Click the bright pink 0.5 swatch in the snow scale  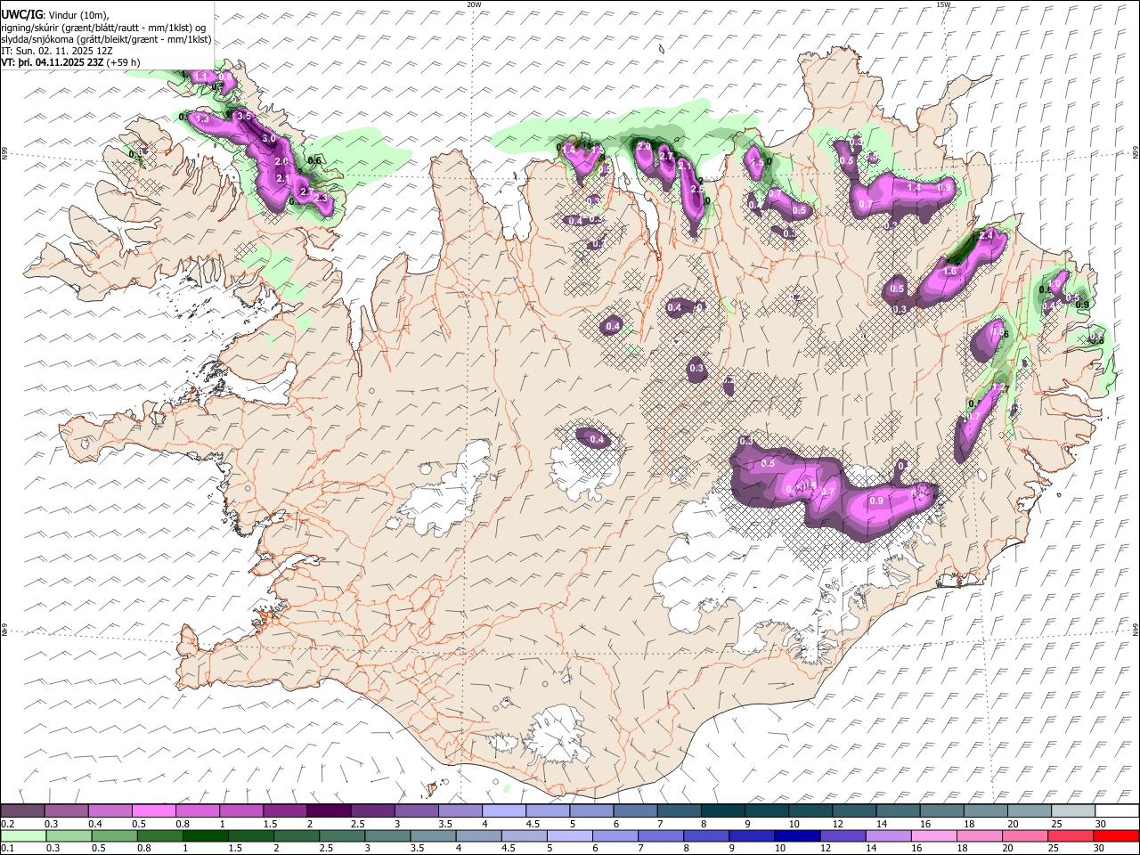click(x=153, y=810)
